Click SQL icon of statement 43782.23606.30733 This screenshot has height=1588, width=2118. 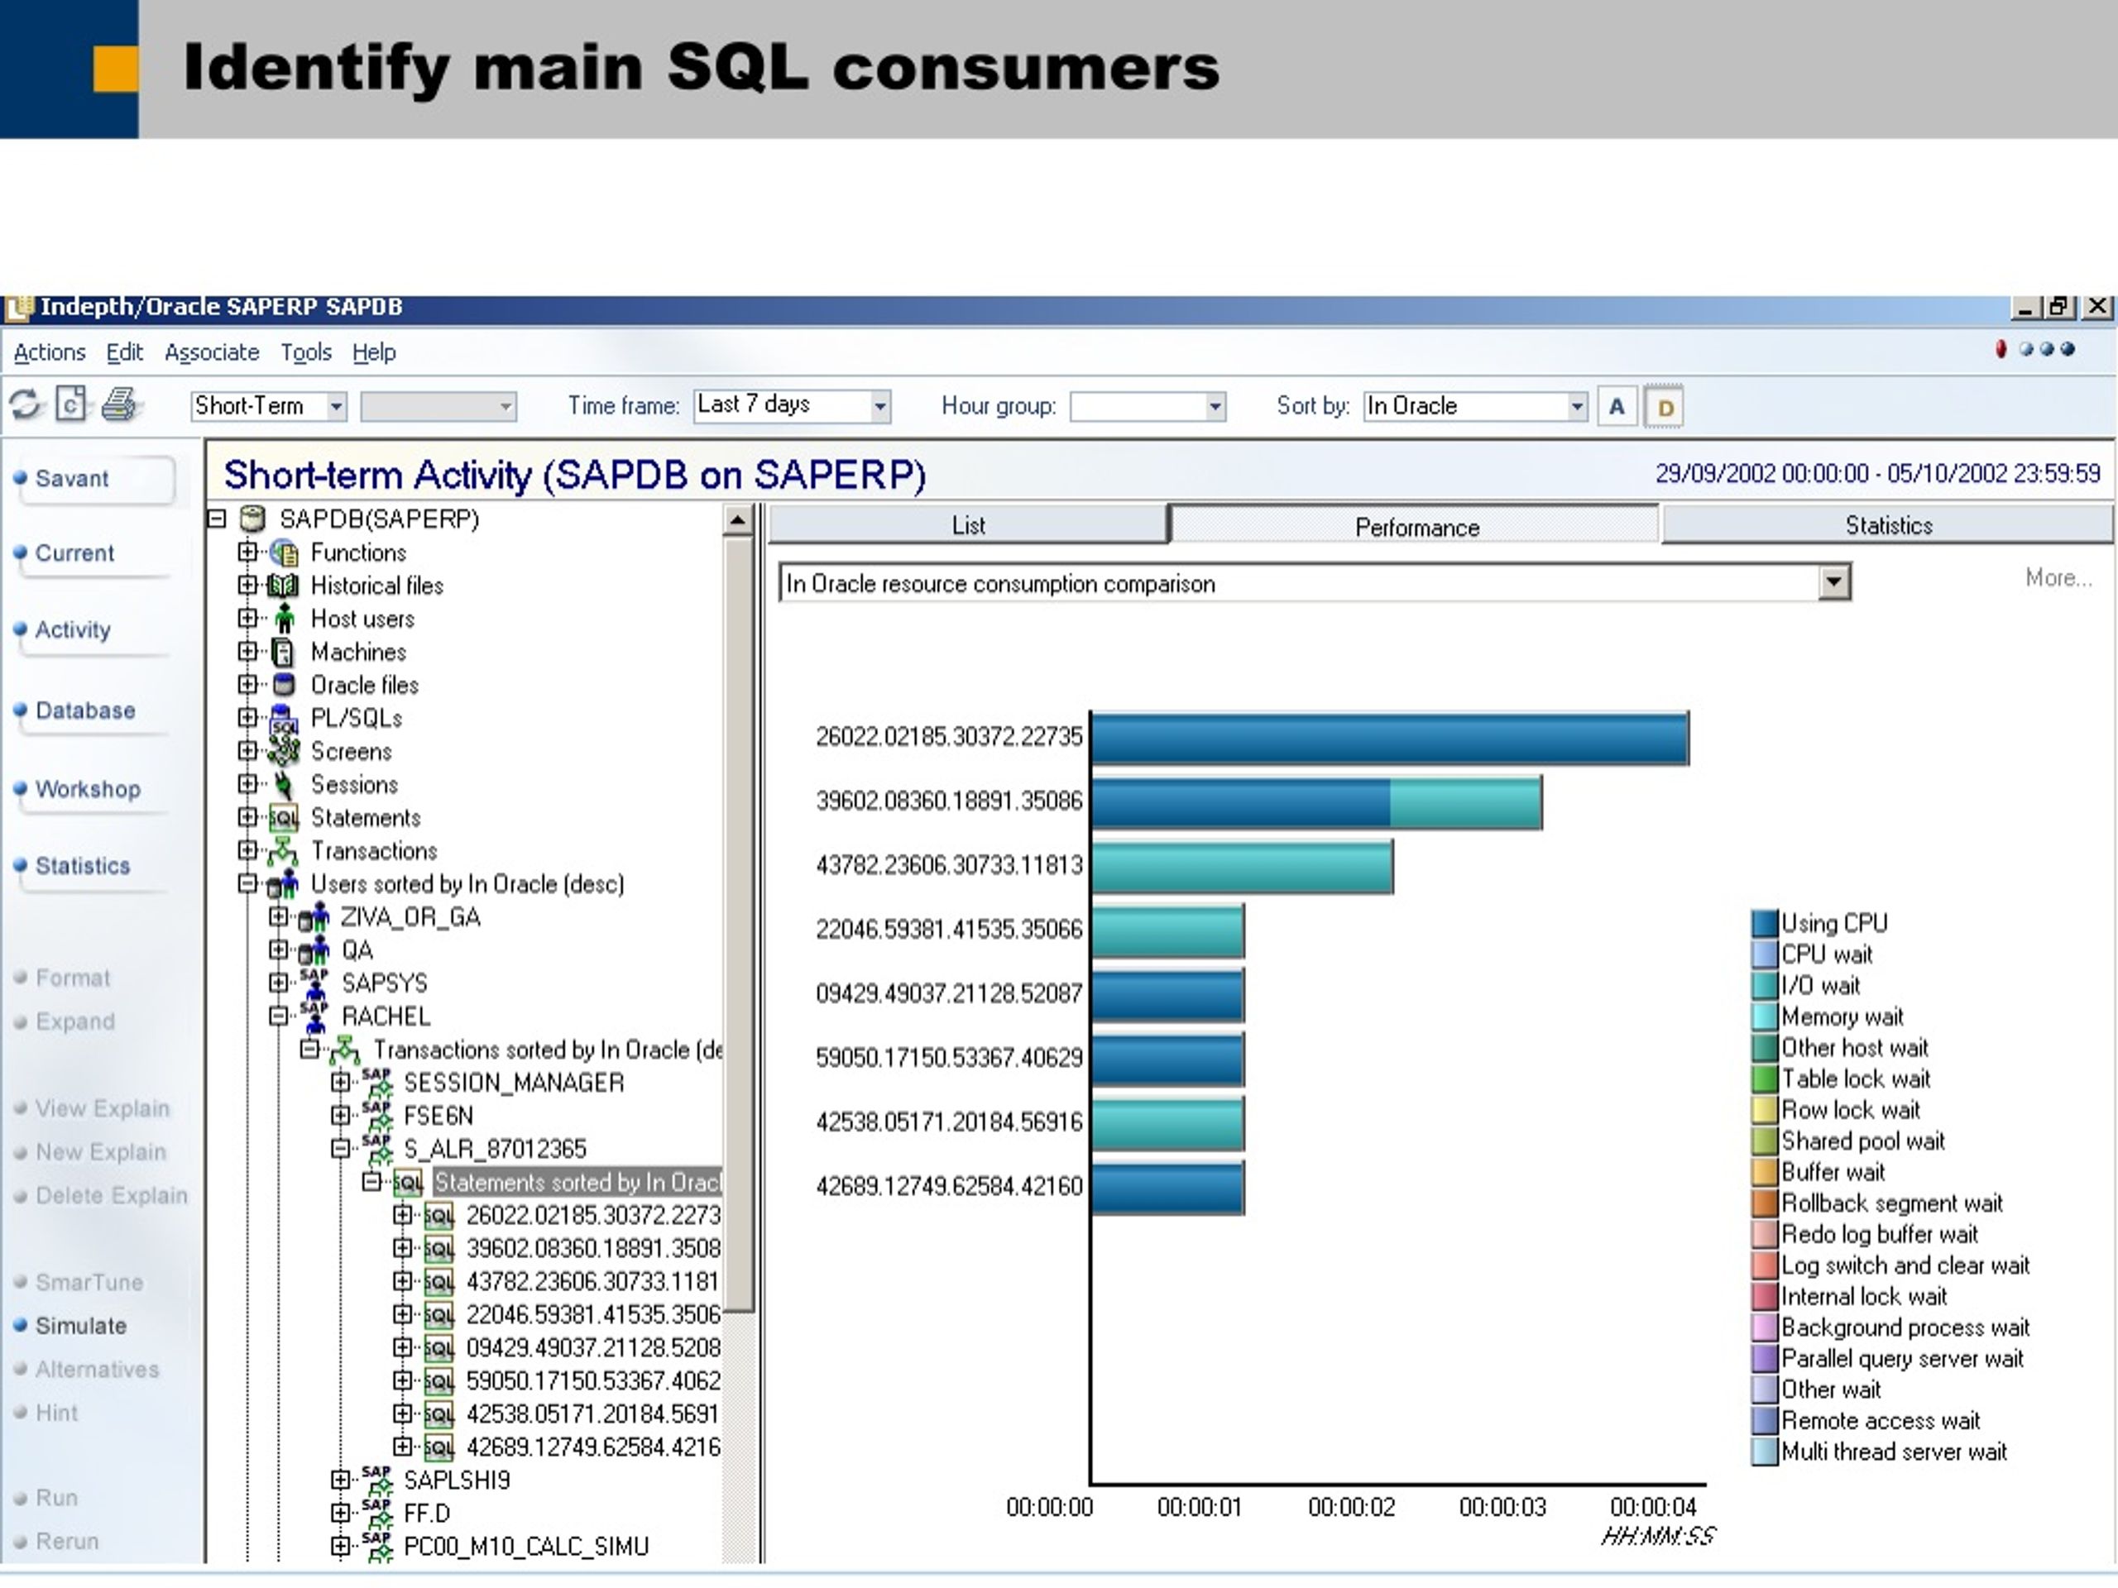[438, 1282]
